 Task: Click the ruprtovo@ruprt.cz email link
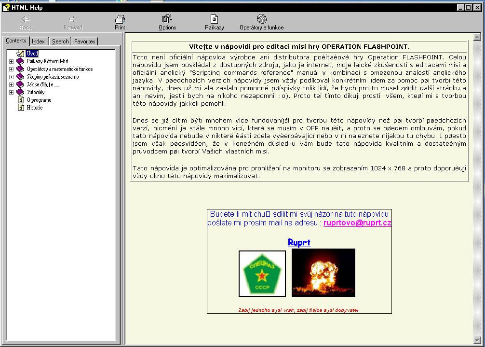click(357, 223)
